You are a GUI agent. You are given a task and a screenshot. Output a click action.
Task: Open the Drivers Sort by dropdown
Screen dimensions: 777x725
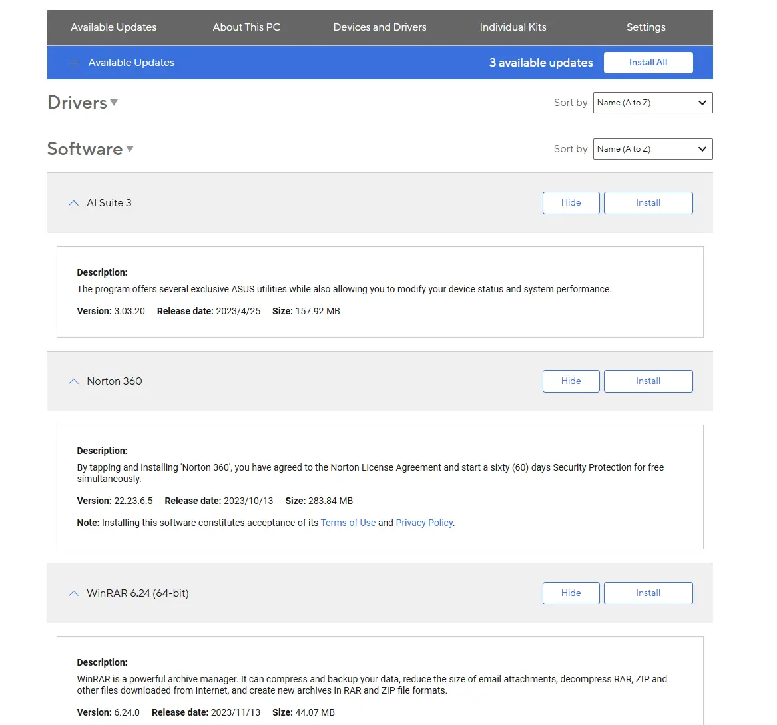(x=652, y=103)
